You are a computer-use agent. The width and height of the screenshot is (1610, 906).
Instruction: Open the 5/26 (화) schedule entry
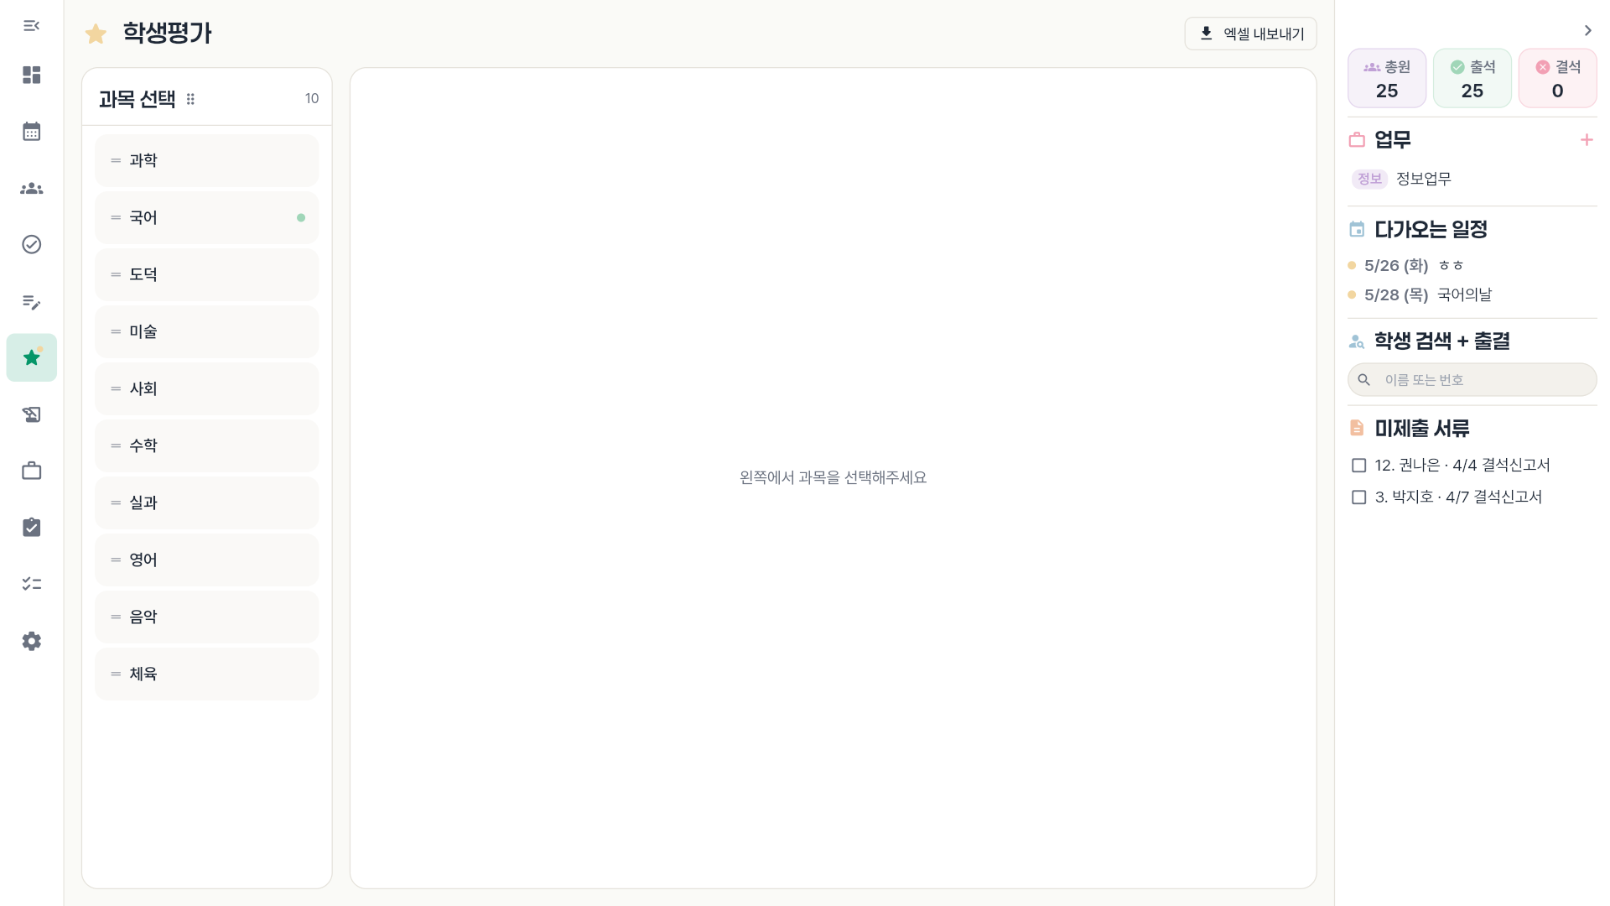pyautogui.click(x=1405, y=266)
